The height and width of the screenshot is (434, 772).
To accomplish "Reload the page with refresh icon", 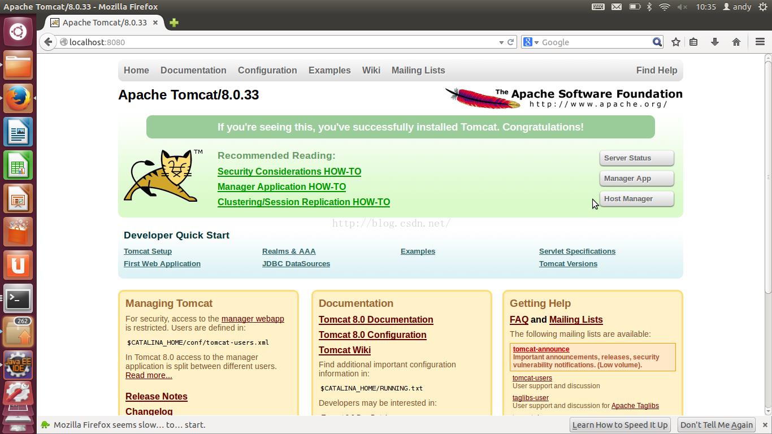I will (510, 42).
